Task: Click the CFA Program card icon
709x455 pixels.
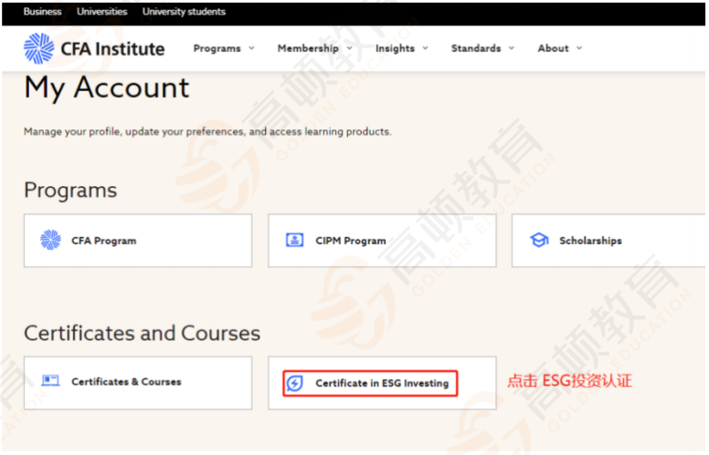Action: click(x=50, y=241)
